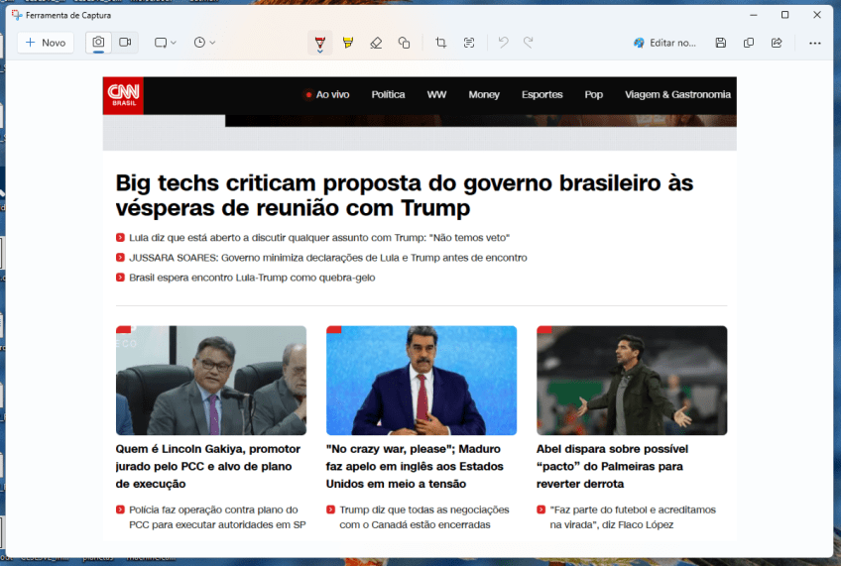Click the Esportes item in CNN navigation
This screenshot has height=566, width=841.
pyautogui.click(x=541, y=95)
